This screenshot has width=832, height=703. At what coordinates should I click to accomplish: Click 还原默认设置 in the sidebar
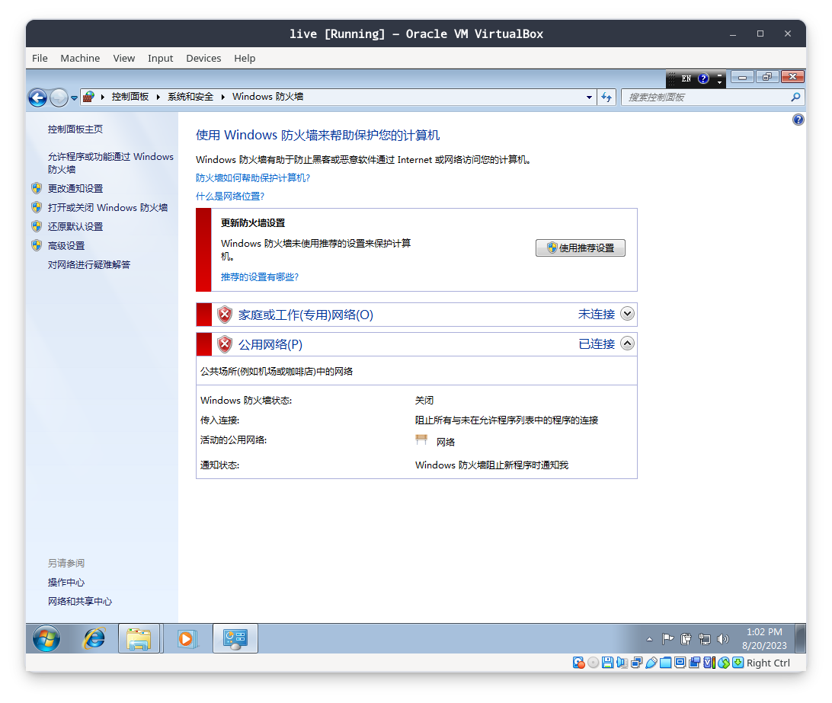pos(75,226)
